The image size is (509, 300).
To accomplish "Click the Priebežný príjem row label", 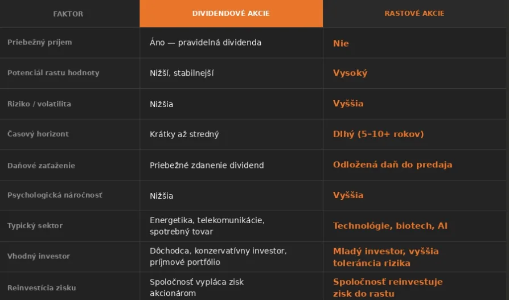I will [39, 43].
